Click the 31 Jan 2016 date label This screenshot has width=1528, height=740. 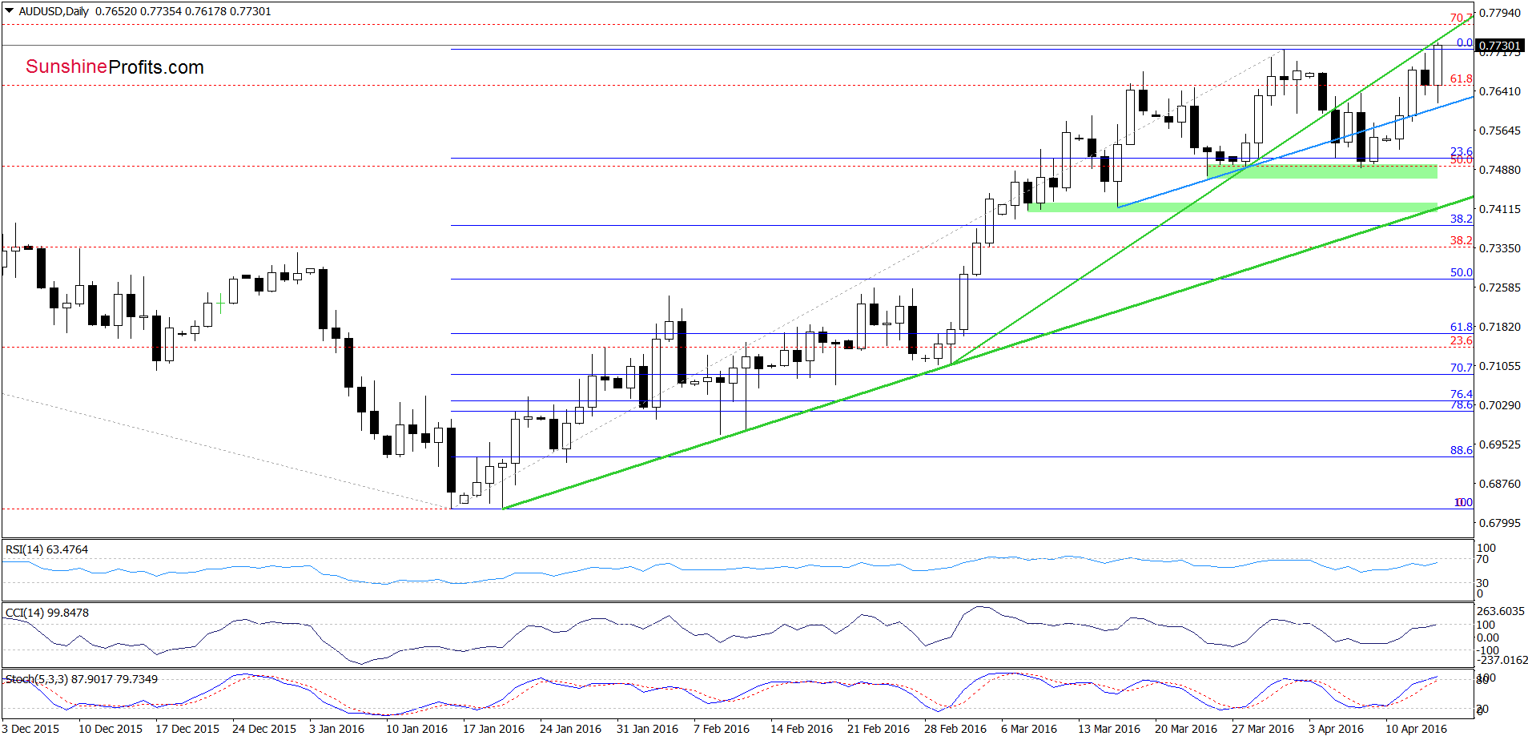[647, 729]
